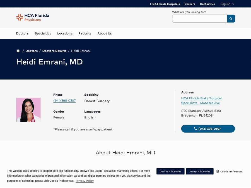Click the "Bradenton, FL 34208" text
Screen dimensions: 251x188
[x=197, y=115]
